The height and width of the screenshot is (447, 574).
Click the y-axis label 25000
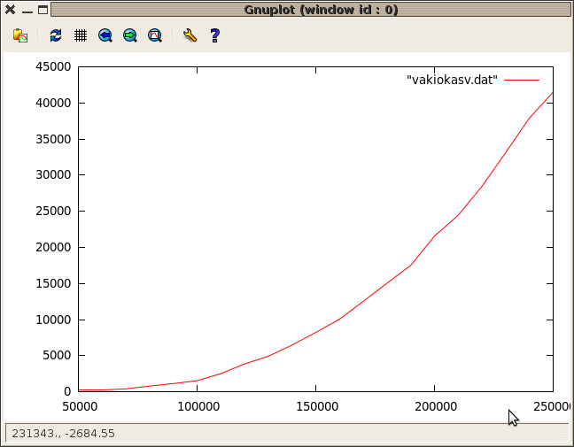(53, 211)
